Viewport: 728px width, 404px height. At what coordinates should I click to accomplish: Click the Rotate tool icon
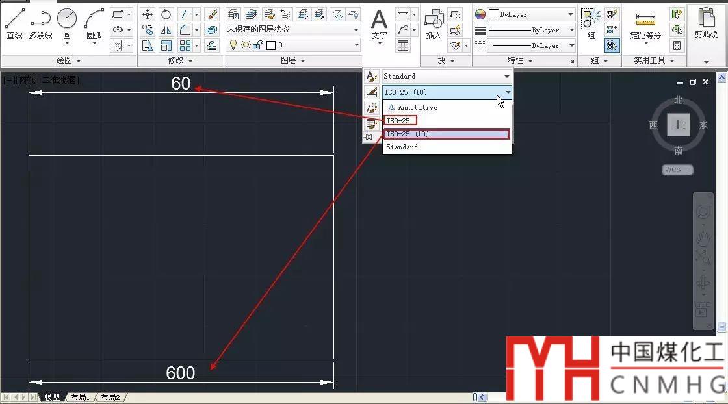[166, 14]
